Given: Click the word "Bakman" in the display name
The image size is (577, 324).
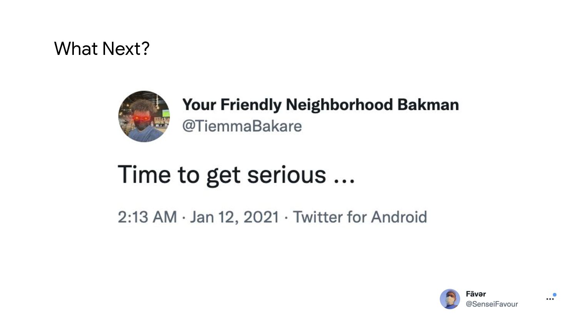Looking at the screenshot, I should point(428,105).
